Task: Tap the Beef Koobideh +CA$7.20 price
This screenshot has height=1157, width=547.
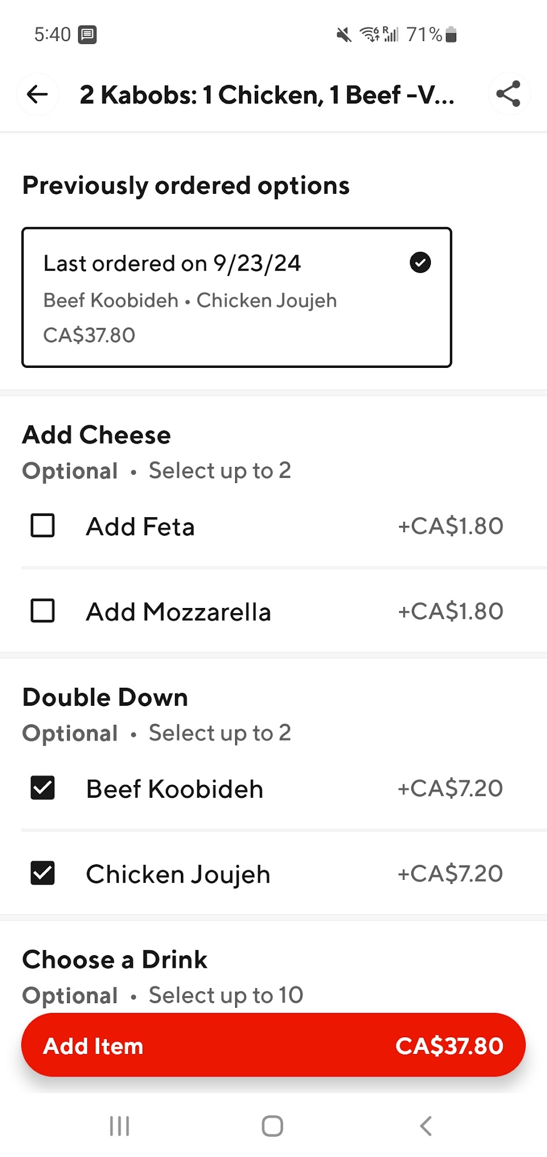Action: [450, 788]
